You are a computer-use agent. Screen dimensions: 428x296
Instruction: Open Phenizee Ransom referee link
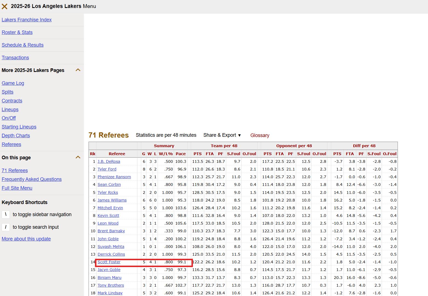pos(114,177)
